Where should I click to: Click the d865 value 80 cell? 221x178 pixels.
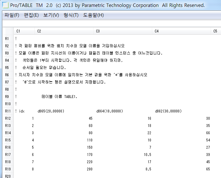tap(91, 133)
